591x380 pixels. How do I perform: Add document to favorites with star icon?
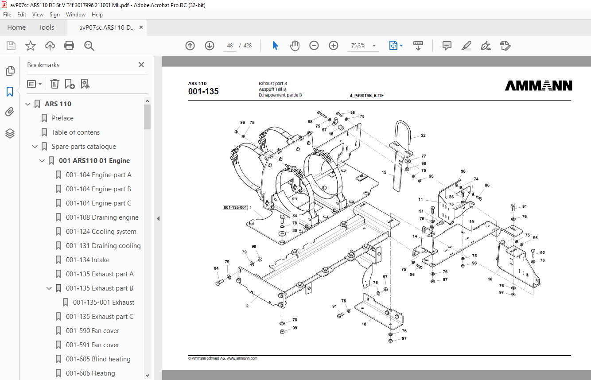click(x=31, y=46)
